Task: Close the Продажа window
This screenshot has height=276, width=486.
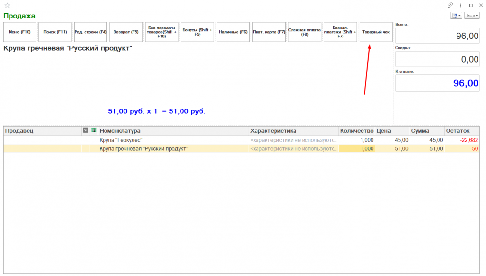Action: (481, 5)
